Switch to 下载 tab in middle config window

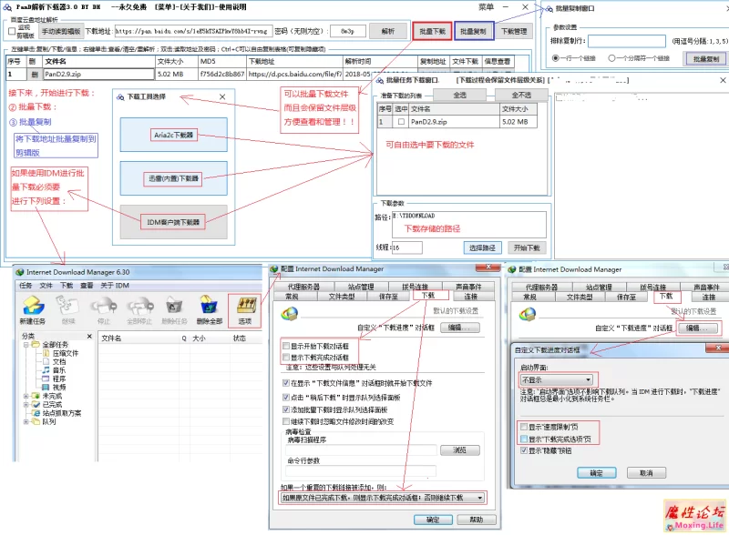pyautogui.click(x=428, y=296)
